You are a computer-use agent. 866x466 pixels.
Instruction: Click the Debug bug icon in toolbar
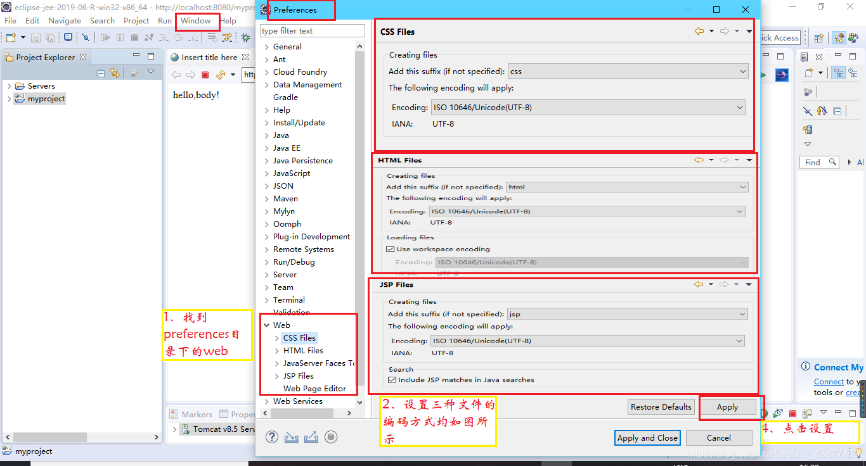coord(245,38)
